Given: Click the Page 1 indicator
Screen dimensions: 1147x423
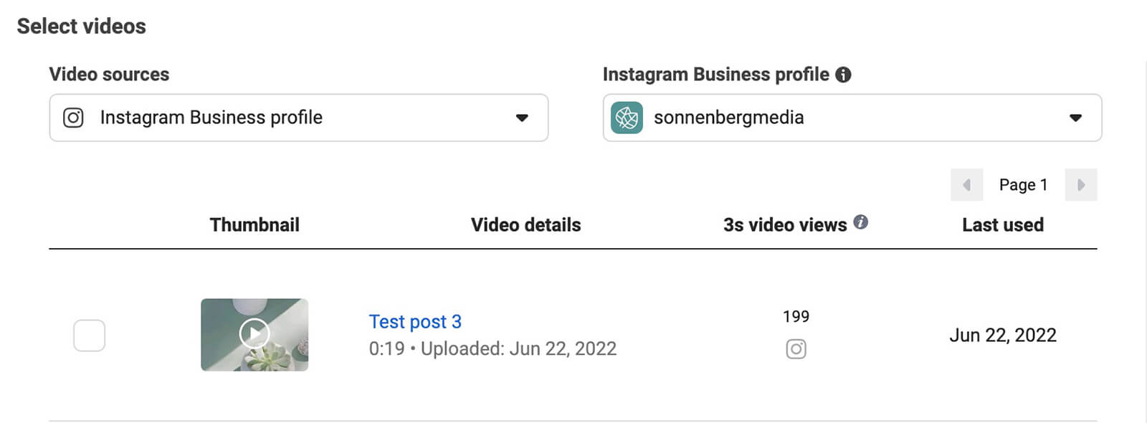Looking at the screenshot, I should pyautogui.click(x=1023, y=185).
